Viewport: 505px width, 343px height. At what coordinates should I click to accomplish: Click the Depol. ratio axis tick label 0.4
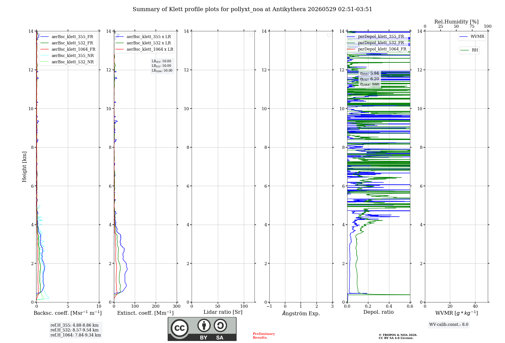coord(389,306)
